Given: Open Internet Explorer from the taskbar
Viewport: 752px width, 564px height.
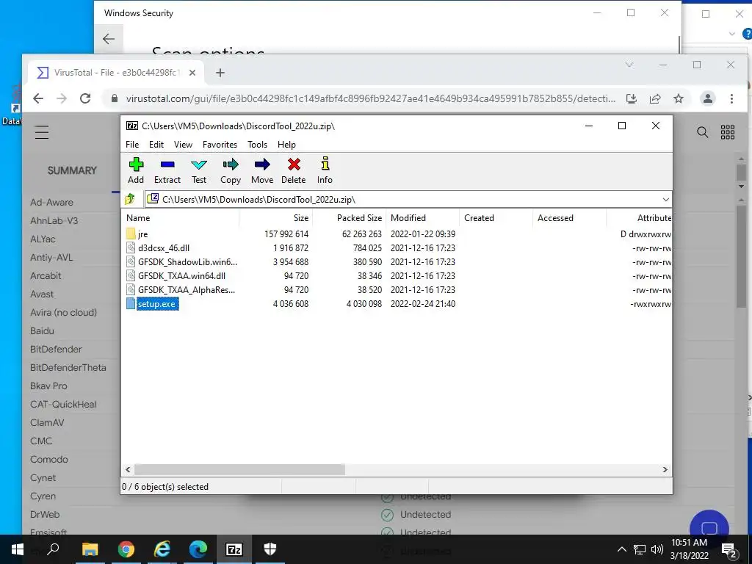Looking at the screenshot, I should [x=162, y=549].
